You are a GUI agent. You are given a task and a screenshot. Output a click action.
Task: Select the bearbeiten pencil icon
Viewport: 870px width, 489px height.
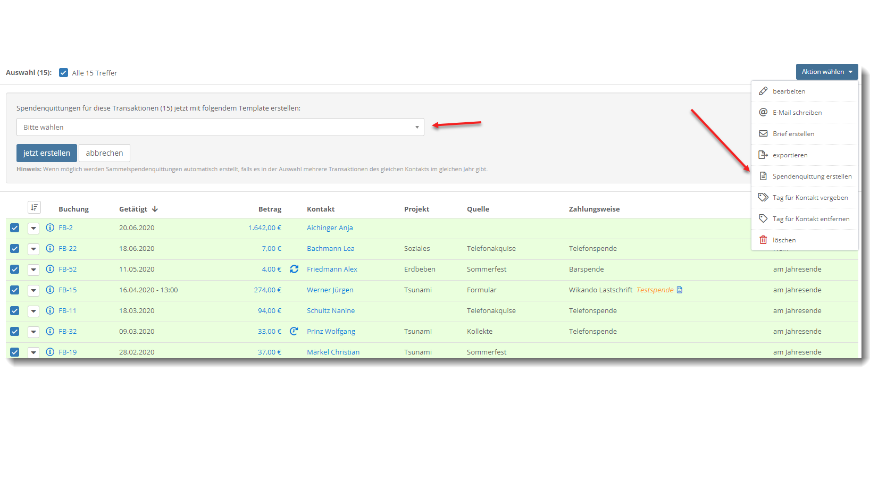pyautogui.click(x=764, y=91)
